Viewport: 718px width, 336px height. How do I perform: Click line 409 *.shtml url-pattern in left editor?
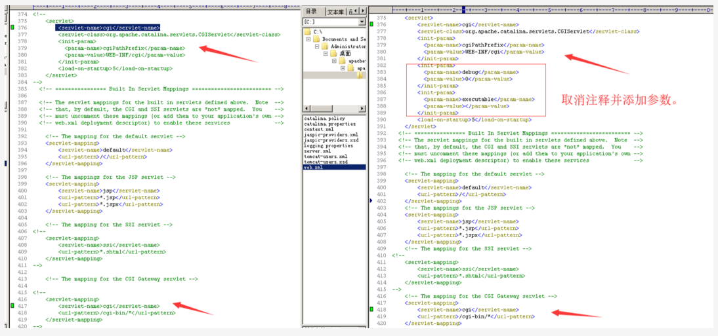[112, 252]
